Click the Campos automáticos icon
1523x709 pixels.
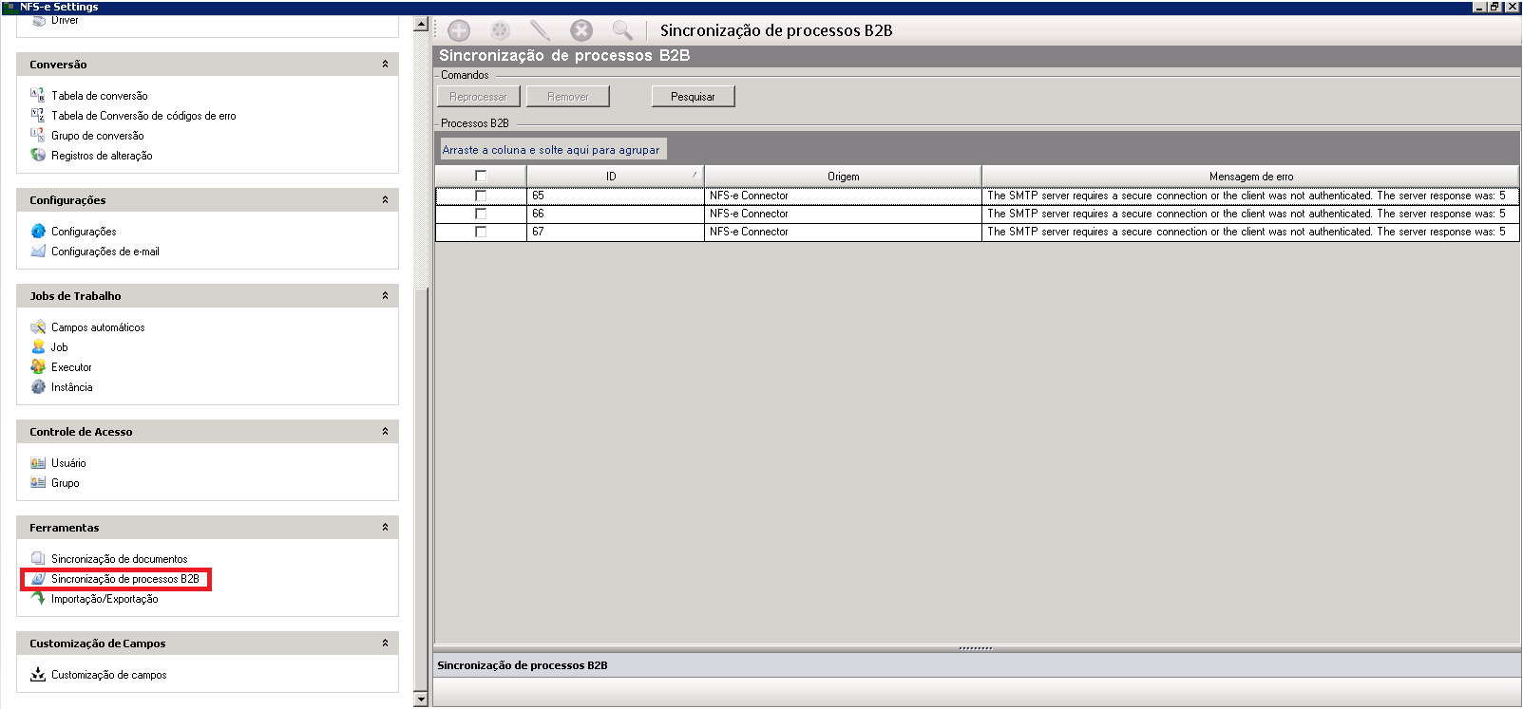point(38,327)
